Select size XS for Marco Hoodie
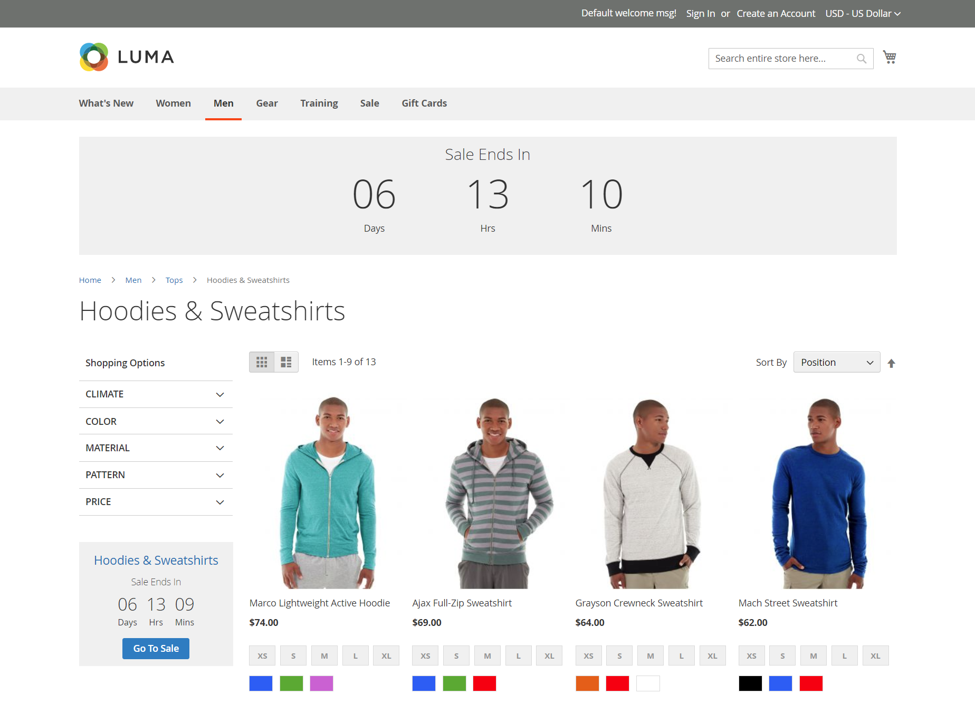The width and height of the screenshot is (975, 703). coord(262,656)
